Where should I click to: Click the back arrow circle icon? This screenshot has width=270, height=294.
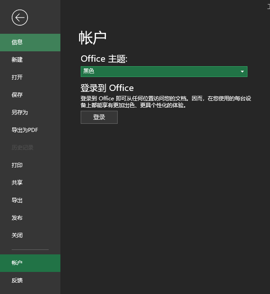click(20, 18)
